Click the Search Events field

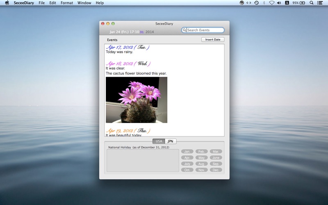click(x=203, y=30)
